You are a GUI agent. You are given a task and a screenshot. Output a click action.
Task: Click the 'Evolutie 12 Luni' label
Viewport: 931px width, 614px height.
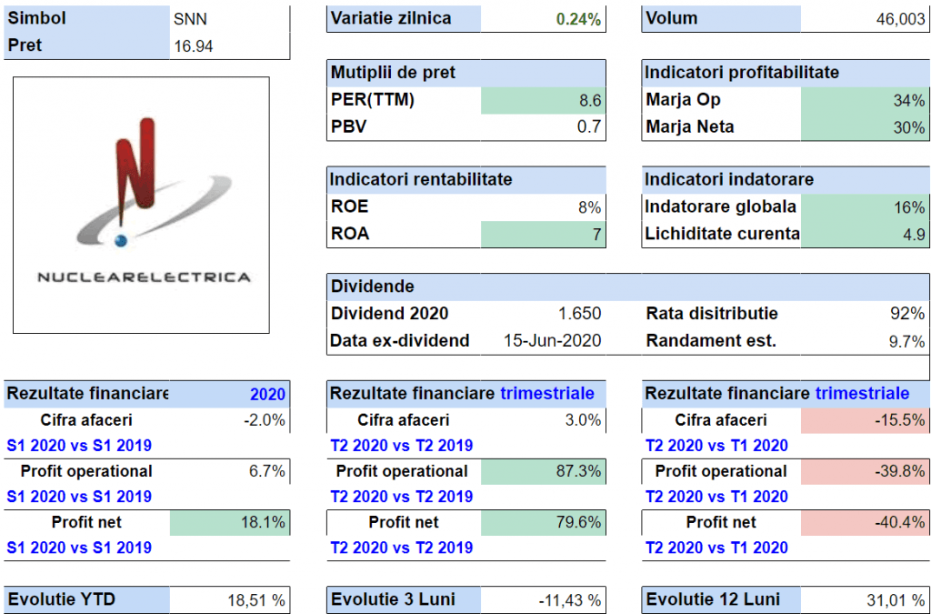coord(712,599)
